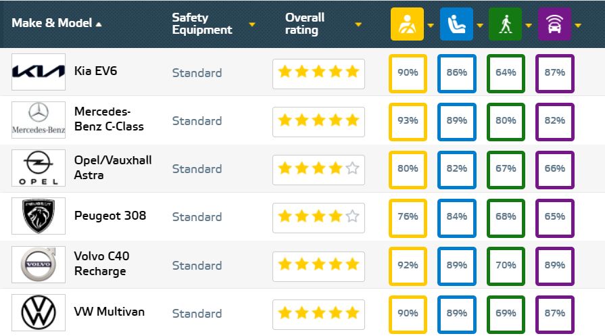This screenshot has width=605, height=336.
Task: Select the VW Multivan model name
Action: [109, 312]
